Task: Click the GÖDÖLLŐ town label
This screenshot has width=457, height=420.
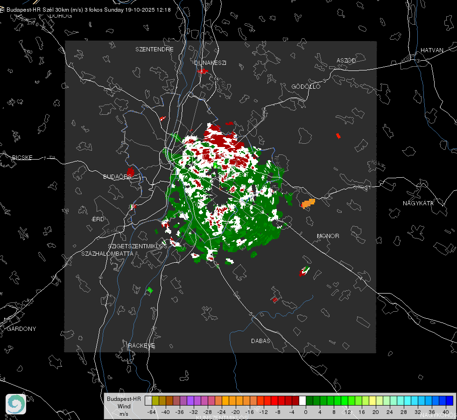Action: [306, 86]
